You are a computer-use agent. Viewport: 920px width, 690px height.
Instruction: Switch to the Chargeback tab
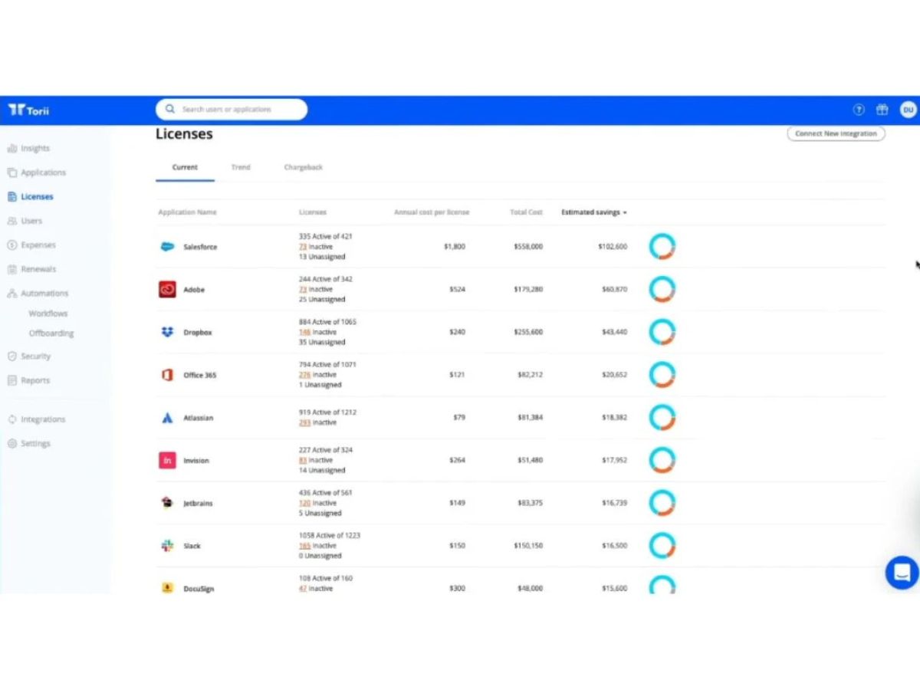[304, 167]
